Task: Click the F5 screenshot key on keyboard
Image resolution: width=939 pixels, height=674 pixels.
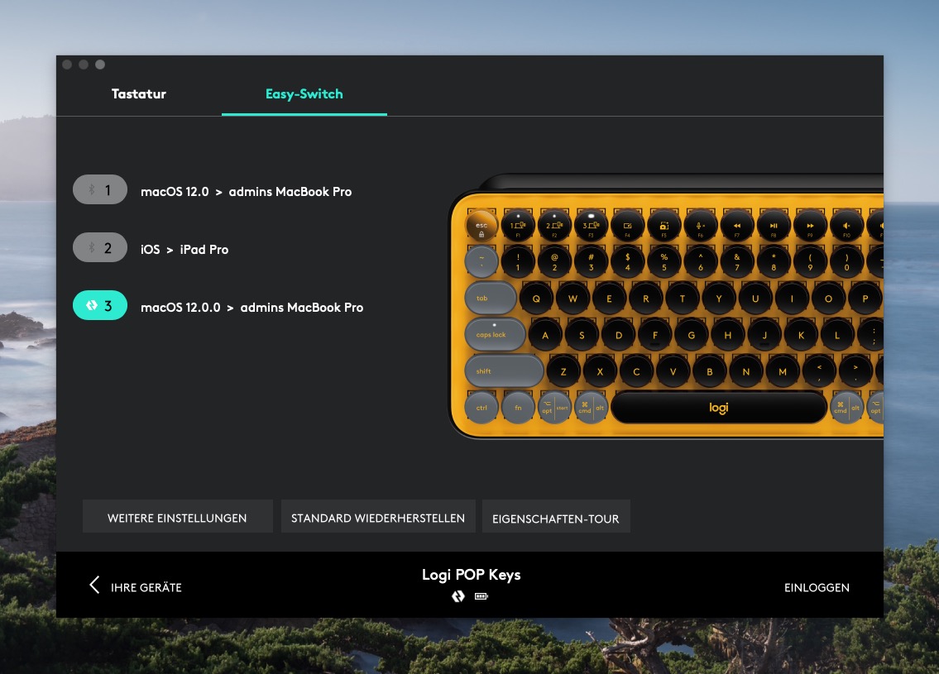Action: click(x=664, y=226)
